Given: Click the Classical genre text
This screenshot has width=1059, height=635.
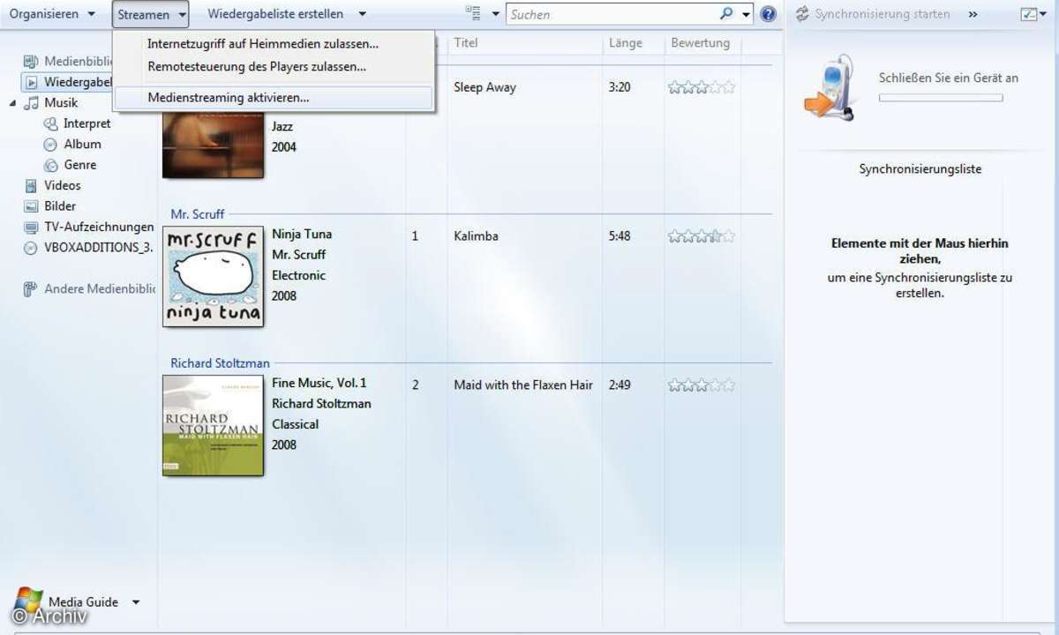Looking at the screenshot, I should [296, 425].
